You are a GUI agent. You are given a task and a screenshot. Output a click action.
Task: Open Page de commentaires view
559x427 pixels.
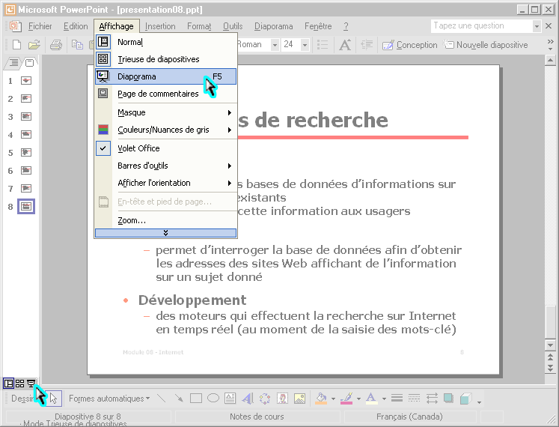[x=166, y=94]
